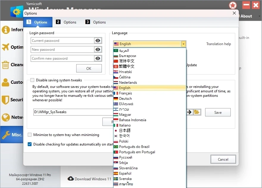Pick Português em Portugal language
Screen dimensions: 262x188
point(150,152)
